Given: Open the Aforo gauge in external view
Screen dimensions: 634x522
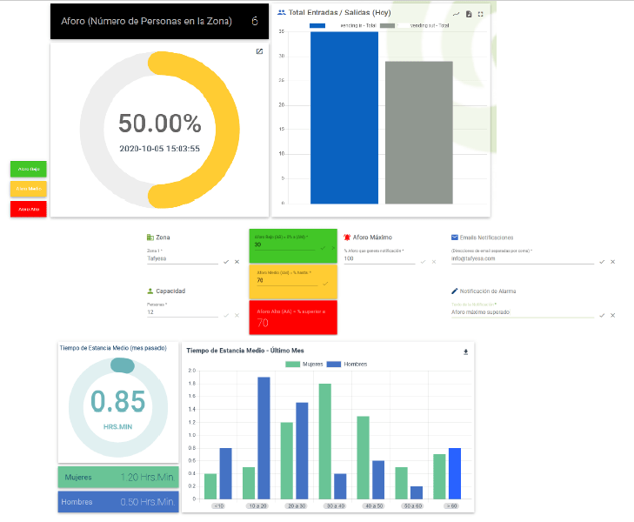Looking at the screenshot, I should [x=259, y=51].
